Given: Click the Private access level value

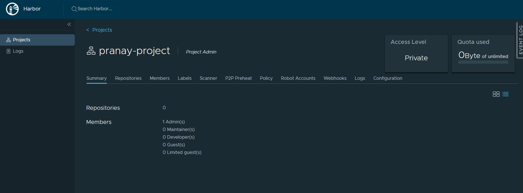Looking at the screenshot, I should [416, 58].
